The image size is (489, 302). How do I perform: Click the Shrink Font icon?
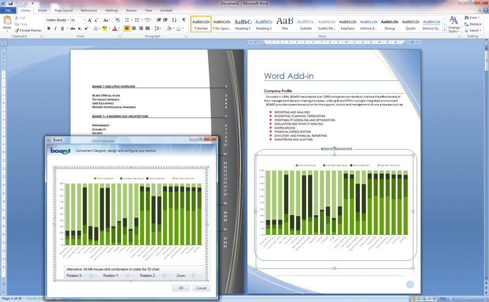coord(96,20)
